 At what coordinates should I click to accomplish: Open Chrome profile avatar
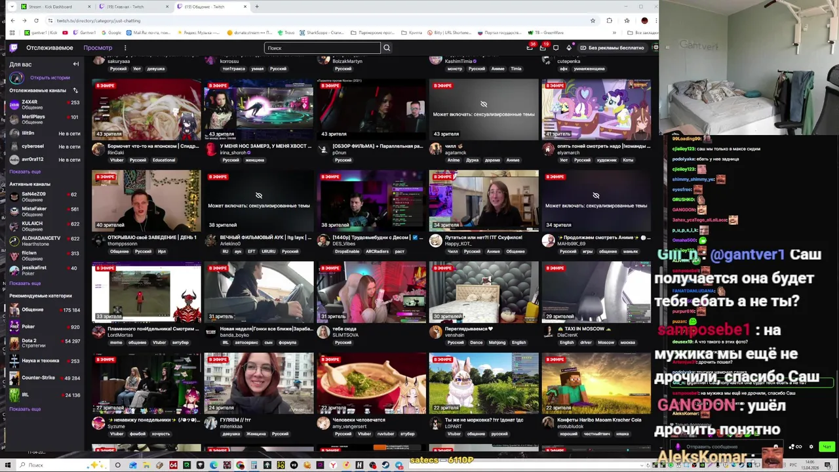pos(644,20)
